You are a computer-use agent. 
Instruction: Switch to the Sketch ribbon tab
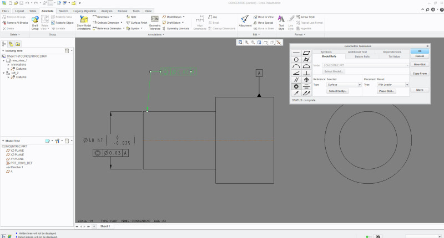pos(63,11)
